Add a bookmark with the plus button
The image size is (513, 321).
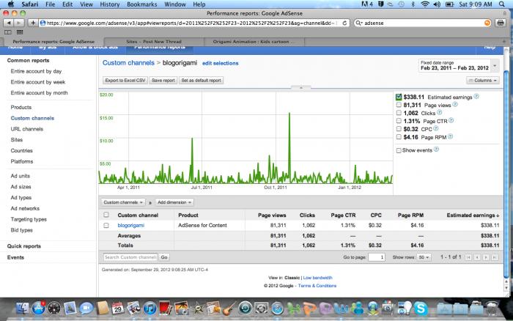pyautogui.click(x=33, y=23)
